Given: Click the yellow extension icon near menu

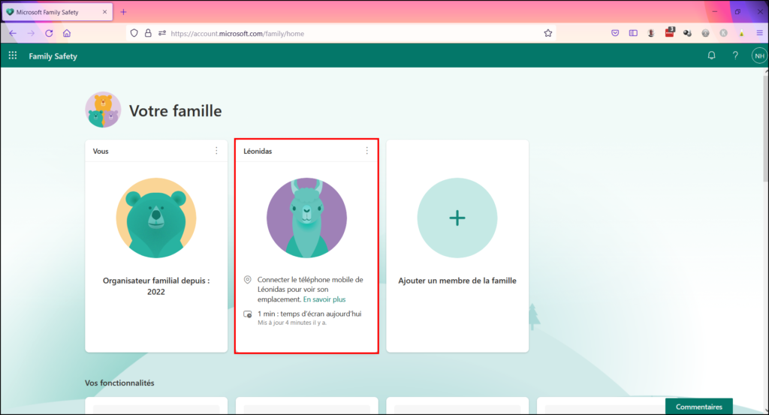Looking at the screenshot, I should pos(741,33).
